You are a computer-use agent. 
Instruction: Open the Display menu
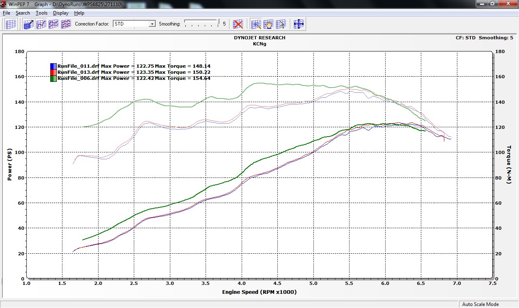coord(60,13)
